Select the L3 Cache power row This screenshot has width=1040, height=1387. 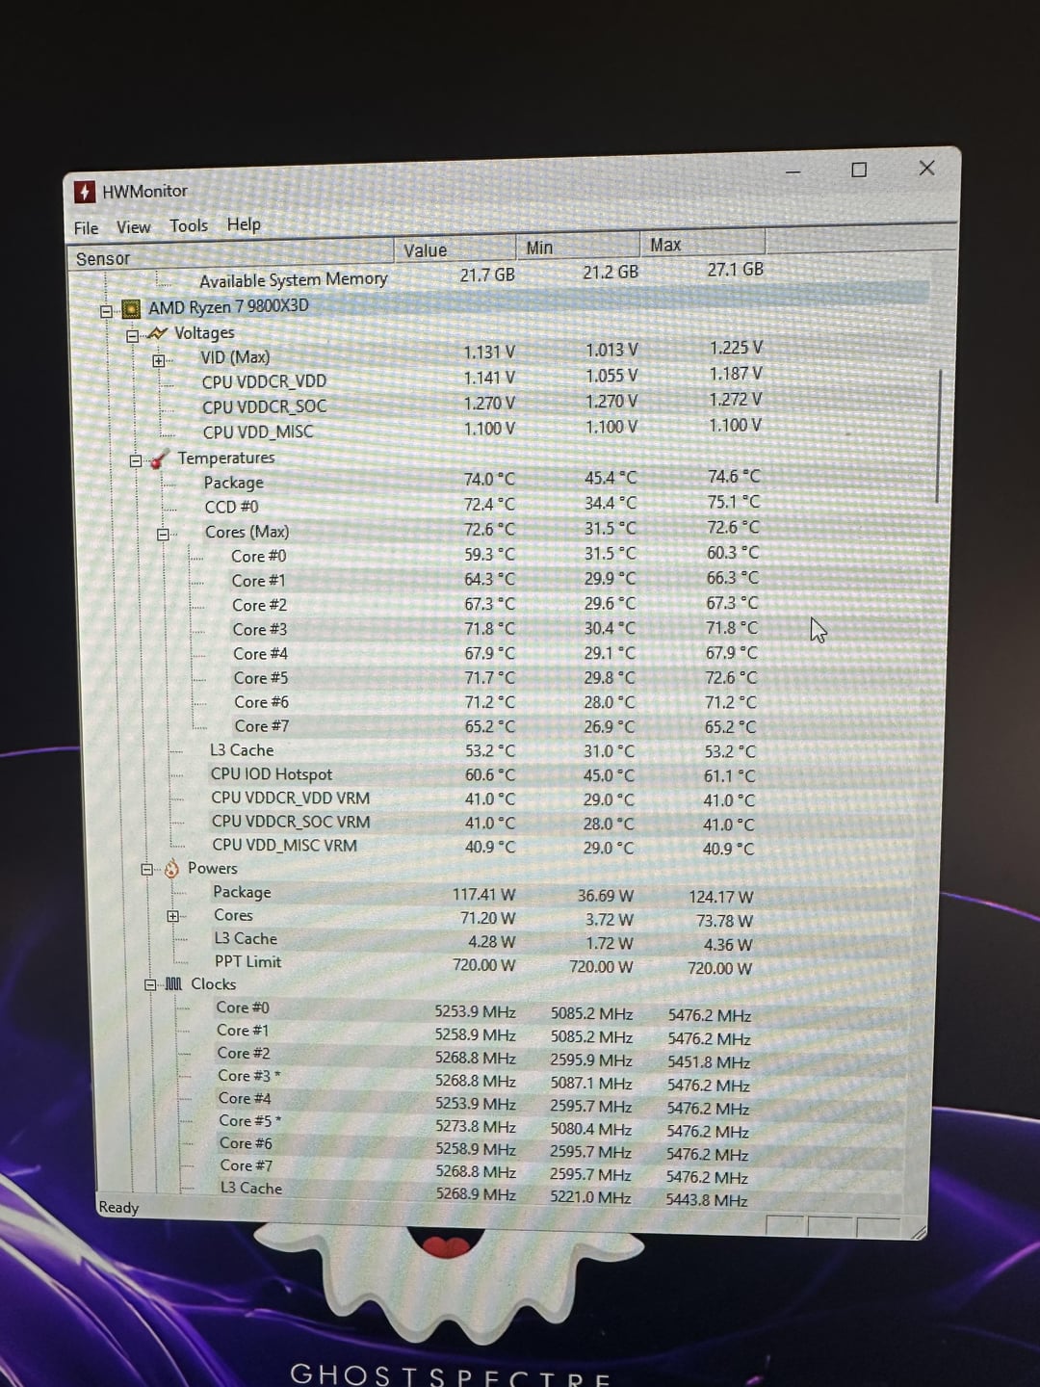pos(481,941)
